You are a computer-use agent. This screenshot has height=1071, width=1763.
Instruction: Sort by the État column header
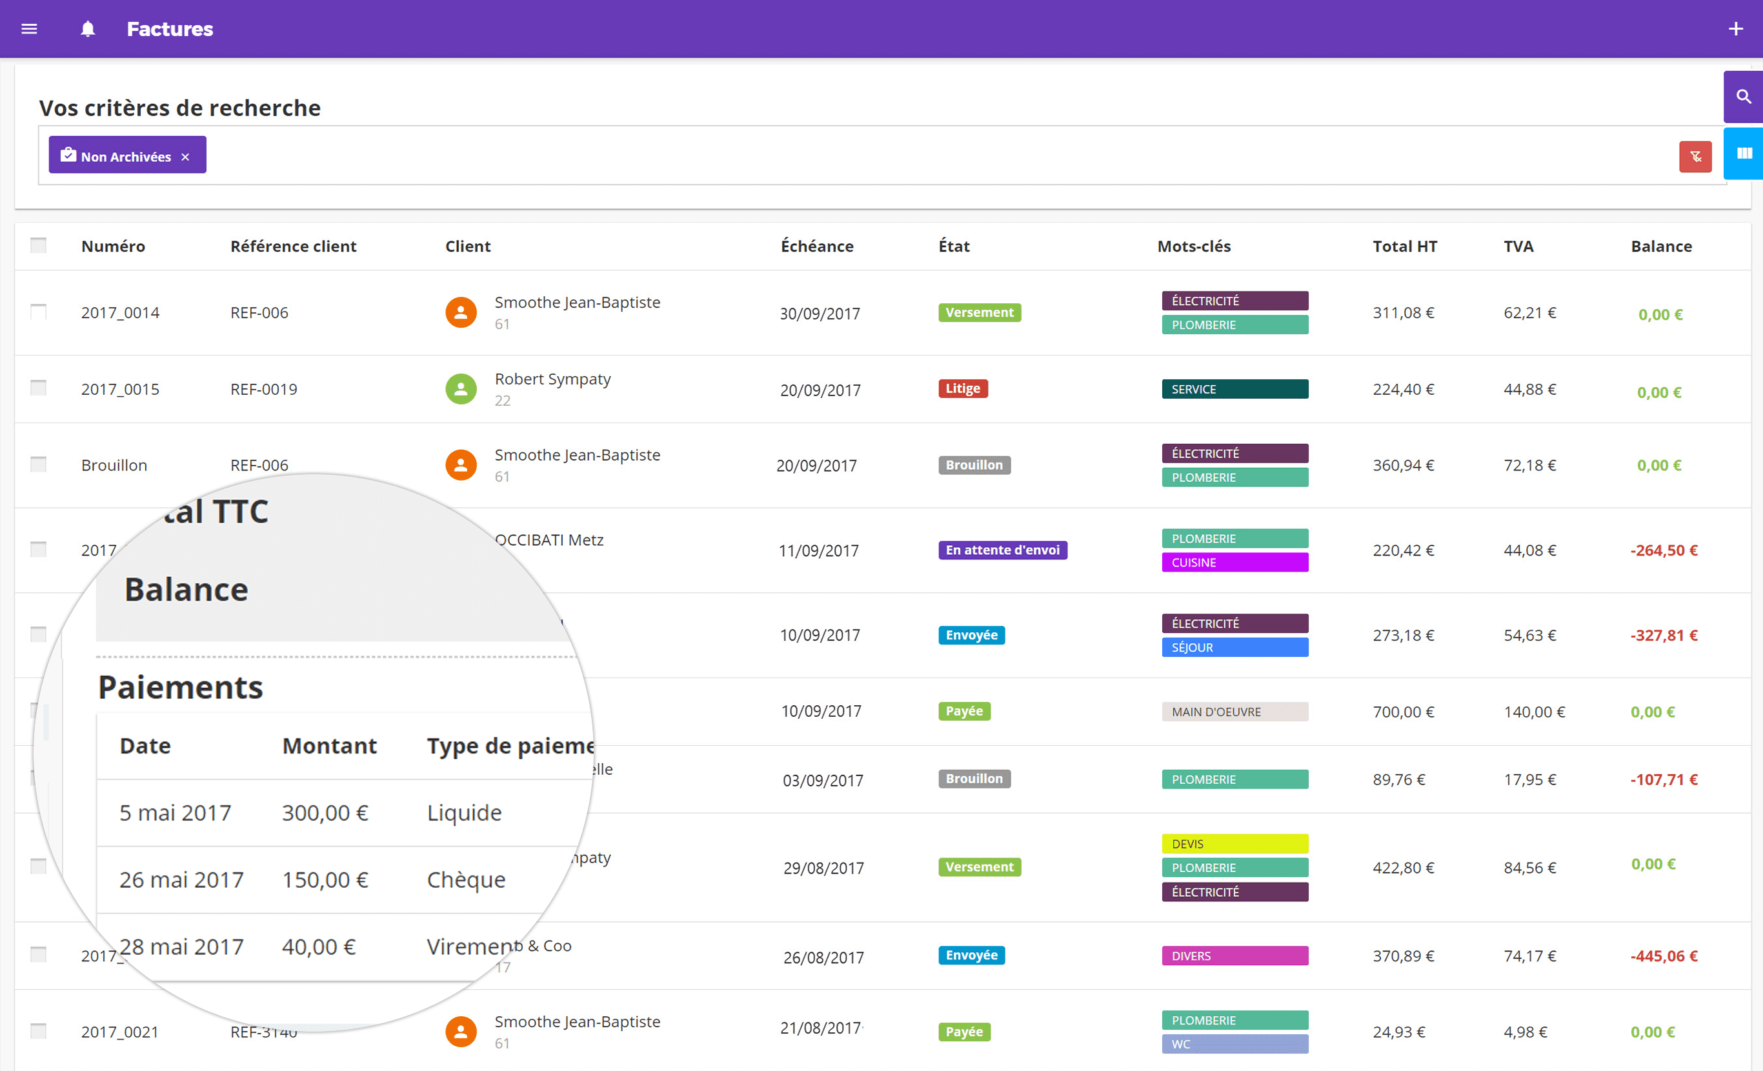(x=954, y=246)
